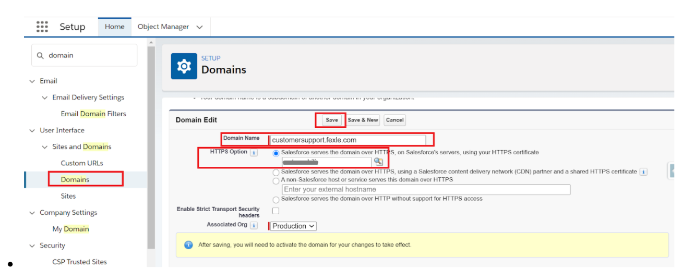Screen dimensions: 695x269
Task: Open the Associated Org Production dropdown
Action: pyautogui.click(x=293, y=226)
